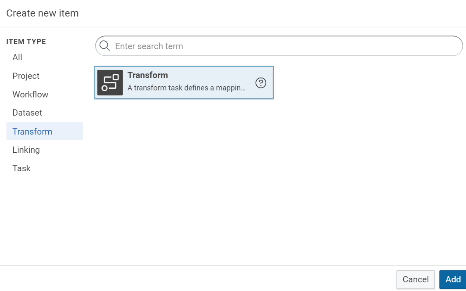466x291 pixels.
Task: Click the dark Transform task icon
Action: point(110,83)
